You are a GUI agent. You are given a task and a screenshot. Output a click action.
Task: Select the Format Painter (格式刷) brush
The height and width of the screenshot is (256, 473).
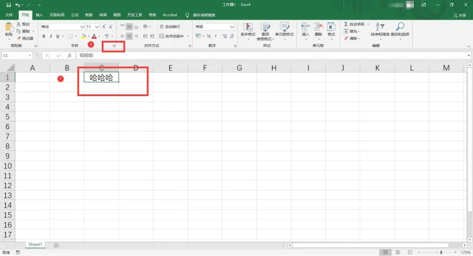click(x=19, y=38)
